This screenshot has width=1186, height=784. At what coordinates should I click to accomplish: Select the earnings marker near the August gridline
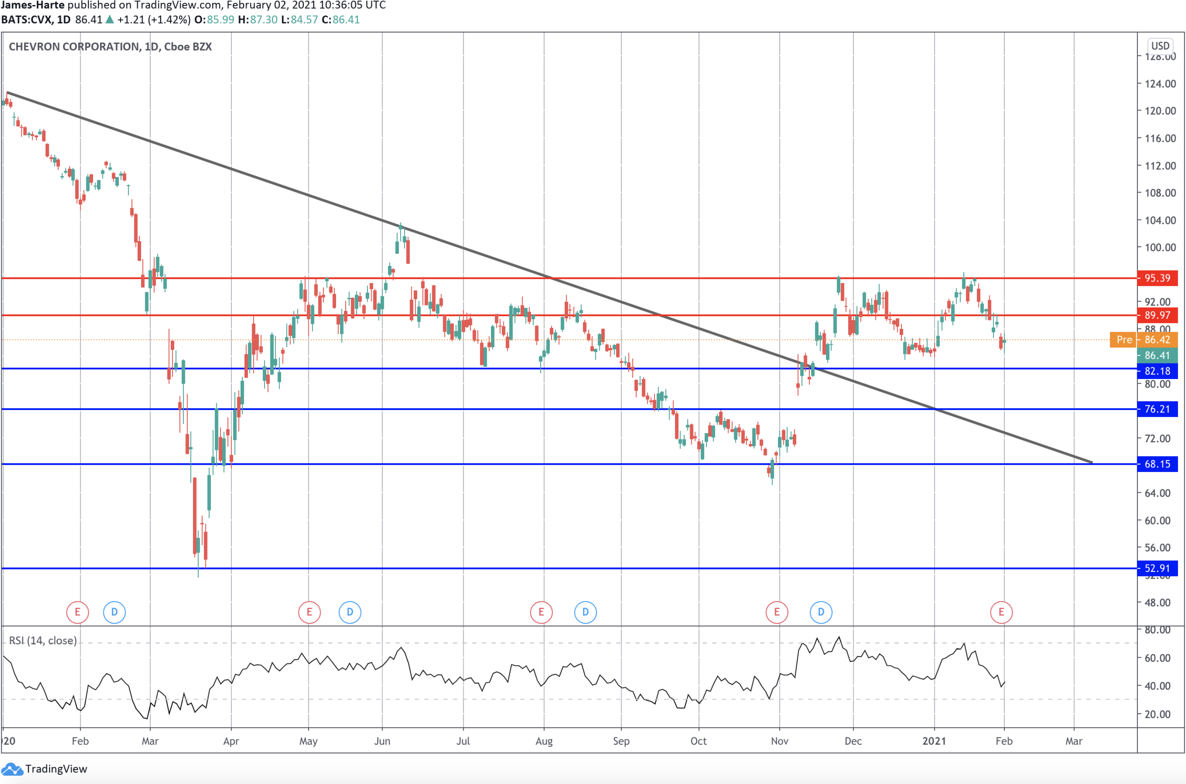542,612
